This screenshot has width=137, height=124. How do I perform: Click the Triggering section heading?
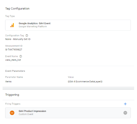pos(12,95)
